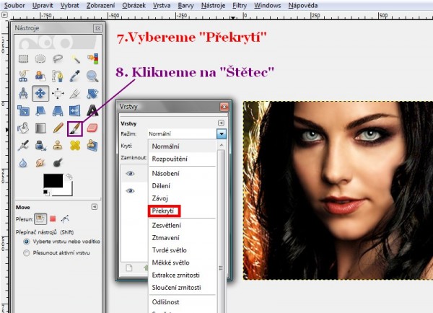The height and width of the screenshot is (313, 433).
Task: Select the Paths pen tool
Action: point(58,76)
